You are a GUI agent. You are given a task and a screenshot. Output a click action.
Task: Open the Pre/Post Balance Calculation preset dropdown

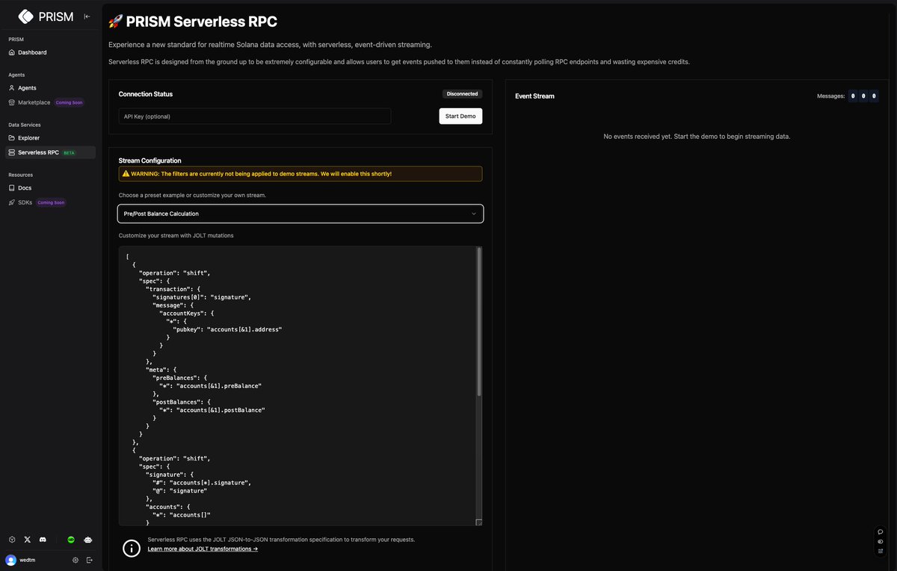point(300,213)
